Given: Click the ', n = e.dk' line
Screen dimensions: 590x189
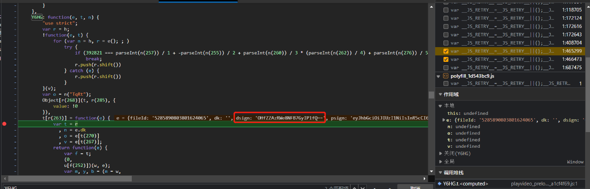Looking at the screenshot, I should (73, 130).
